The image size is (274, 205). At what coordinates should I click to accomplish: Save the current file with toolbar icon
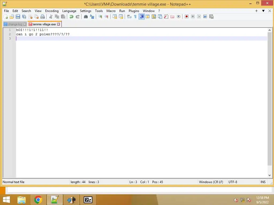tap(18, 17)
